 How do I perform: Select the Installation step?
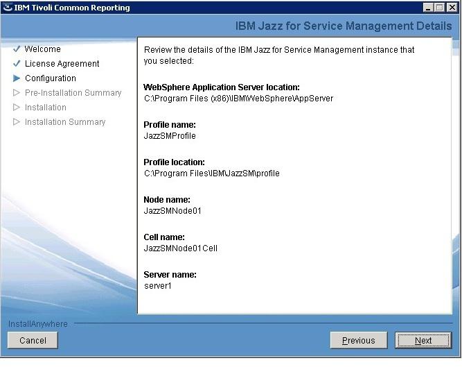point(46,108)
